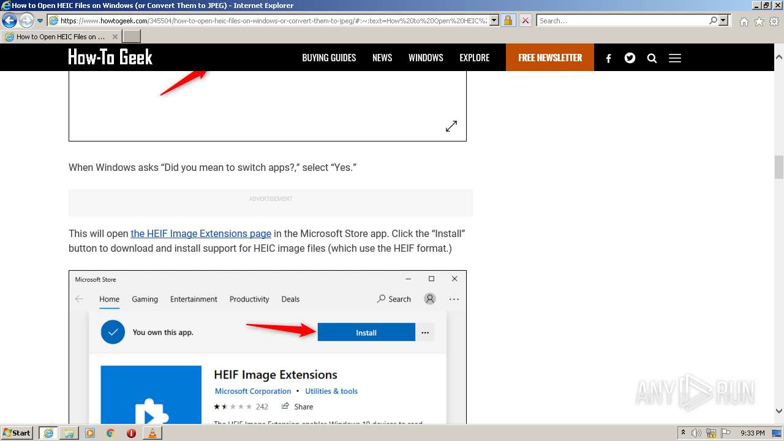Click the Free Newsletter button

tap(550, 58)
